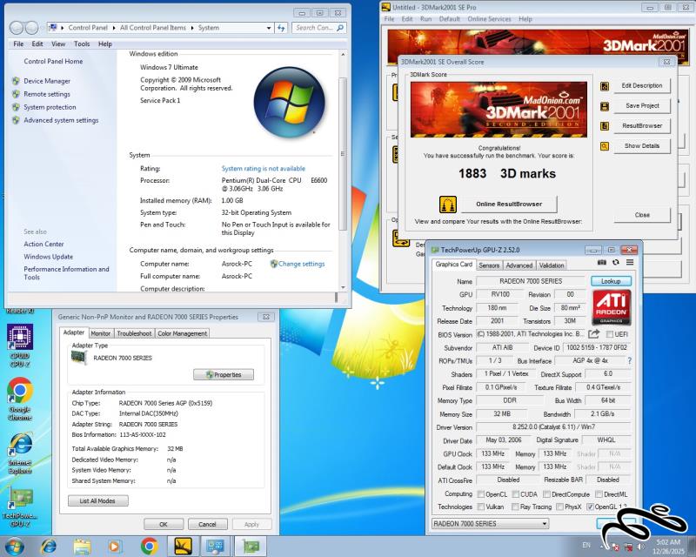Click the Save Project floppy disk icon

point(605,105)
